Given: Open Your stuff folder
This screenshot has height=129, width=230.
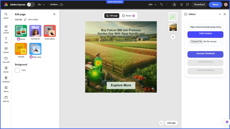Looking at the screenshot, I should pyautogui.click(x=6, y=60).
